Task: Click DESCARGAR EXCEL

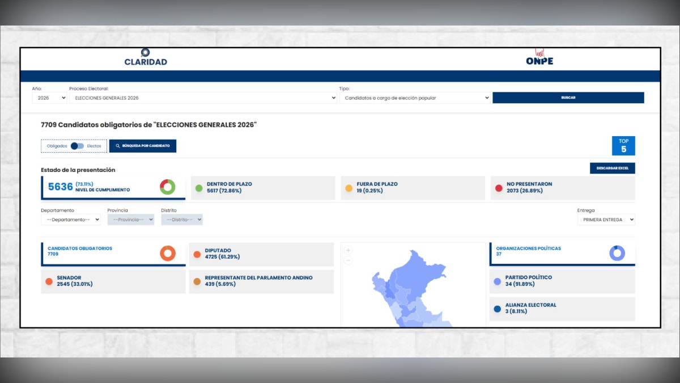Action: 612,168
